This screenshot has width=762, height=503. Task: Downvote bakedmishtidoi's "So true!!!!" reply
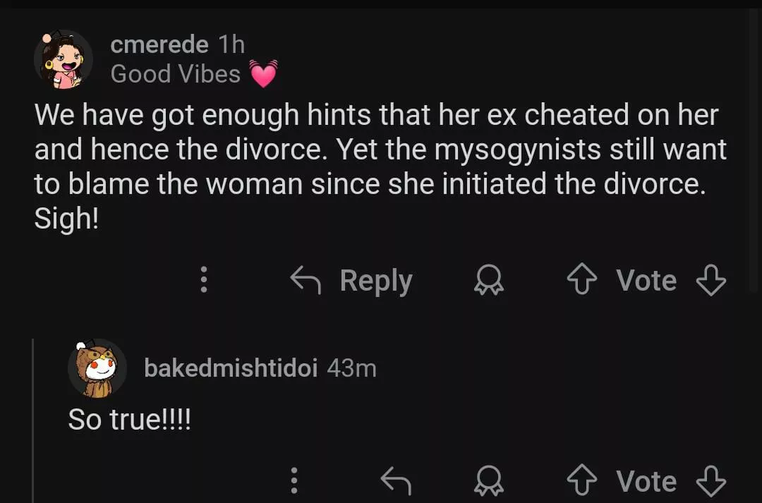coord(710,481)
